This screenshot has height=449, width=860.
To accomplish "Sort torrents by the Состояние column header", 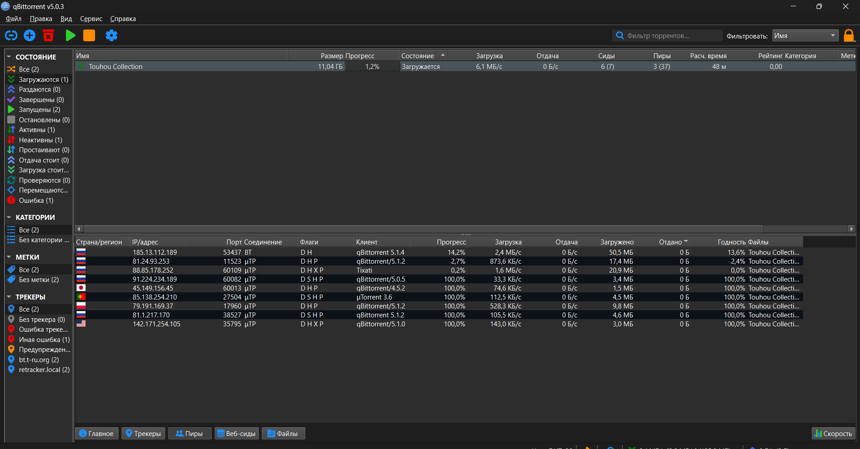I will [x=423, y=56].
